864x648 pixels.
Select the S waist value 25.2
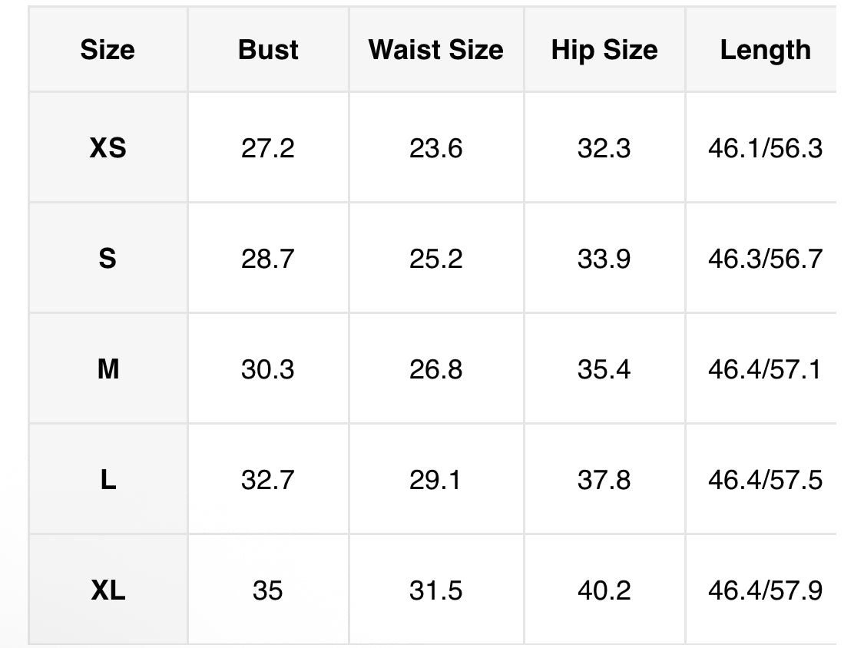(x=435, y=259)
